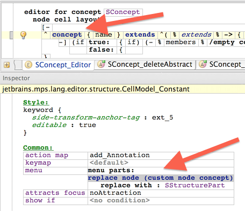
Task: Click the CellModel_Constant concept path
Action: tap(96, 89)
